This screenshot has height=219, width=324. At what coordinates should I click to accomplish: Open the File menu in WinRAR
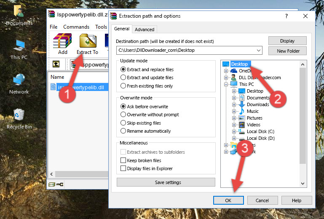click(x=54, y=27)
